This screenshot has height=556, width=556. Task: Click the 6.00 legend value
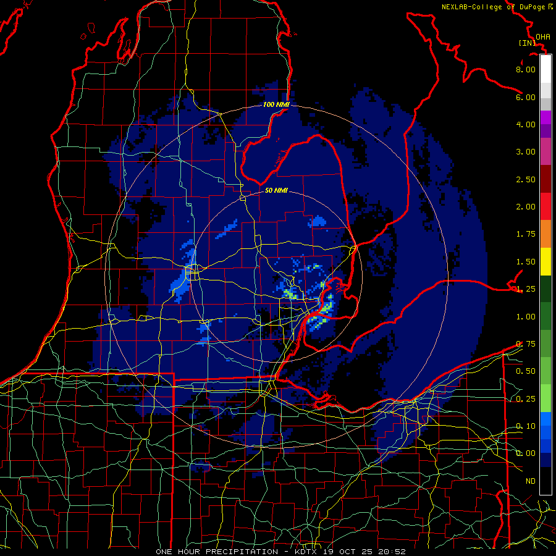526,97
